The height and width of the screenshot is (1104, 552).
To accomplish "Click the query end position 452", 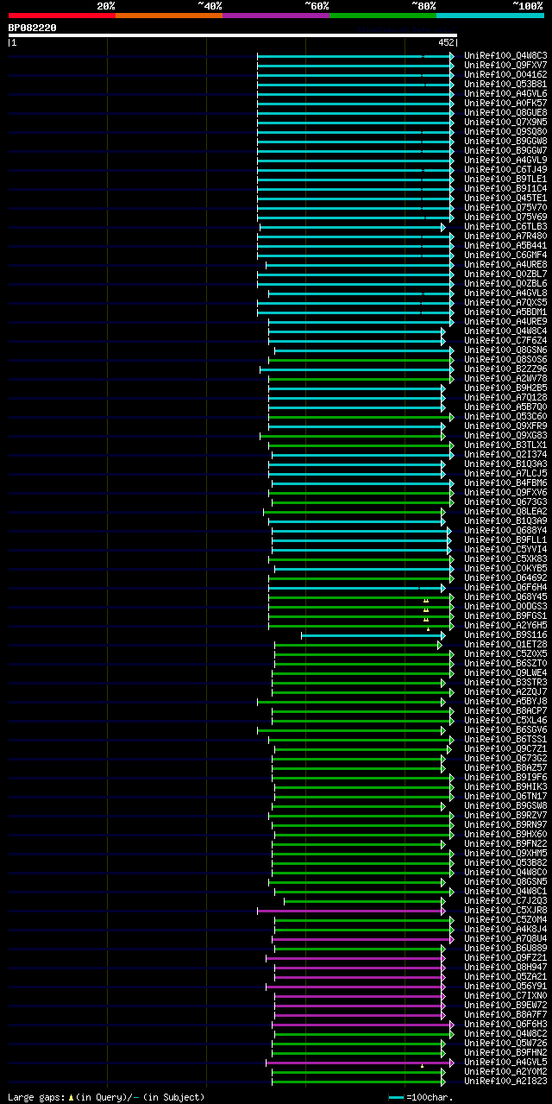I will coord(446,42).
